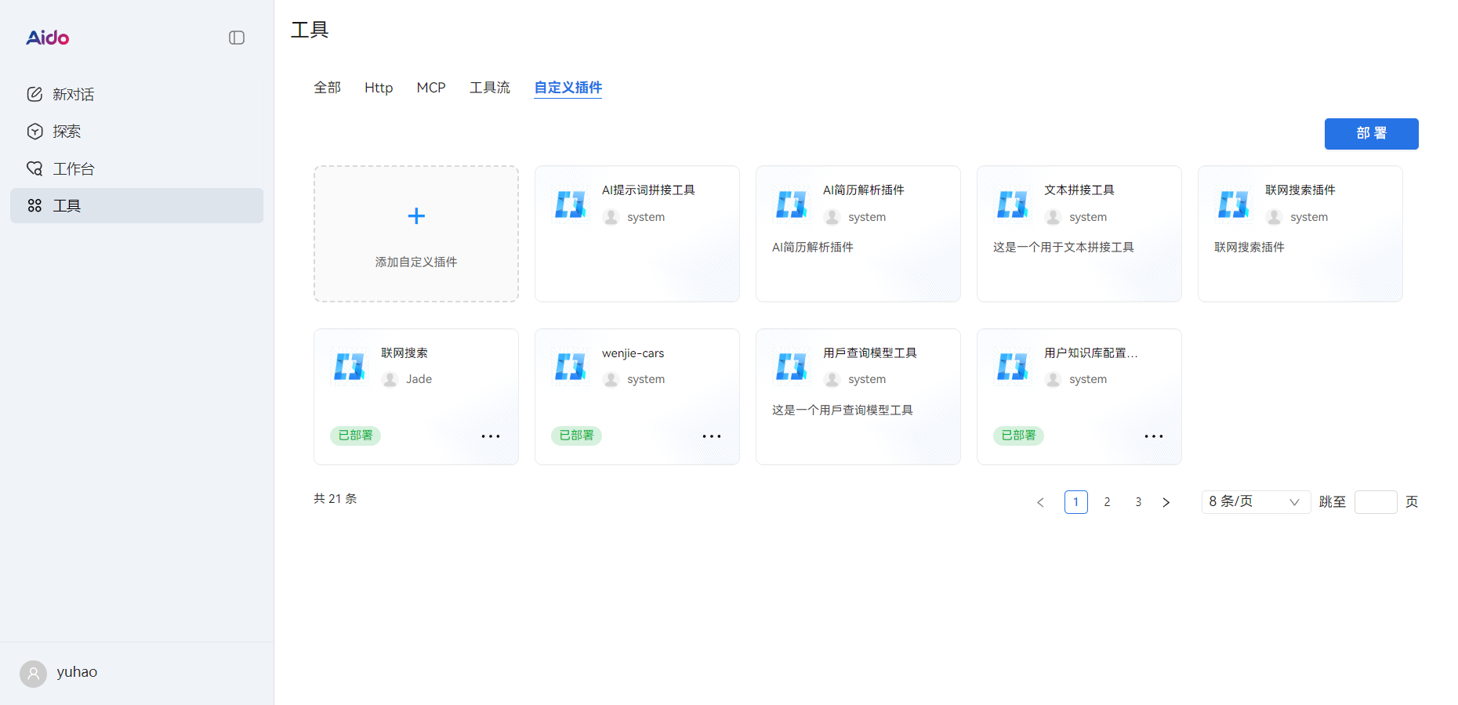1458x705 pixels.
Task: Click the 联网搜索插件 plugin icon
Action: coord(1233,204)
